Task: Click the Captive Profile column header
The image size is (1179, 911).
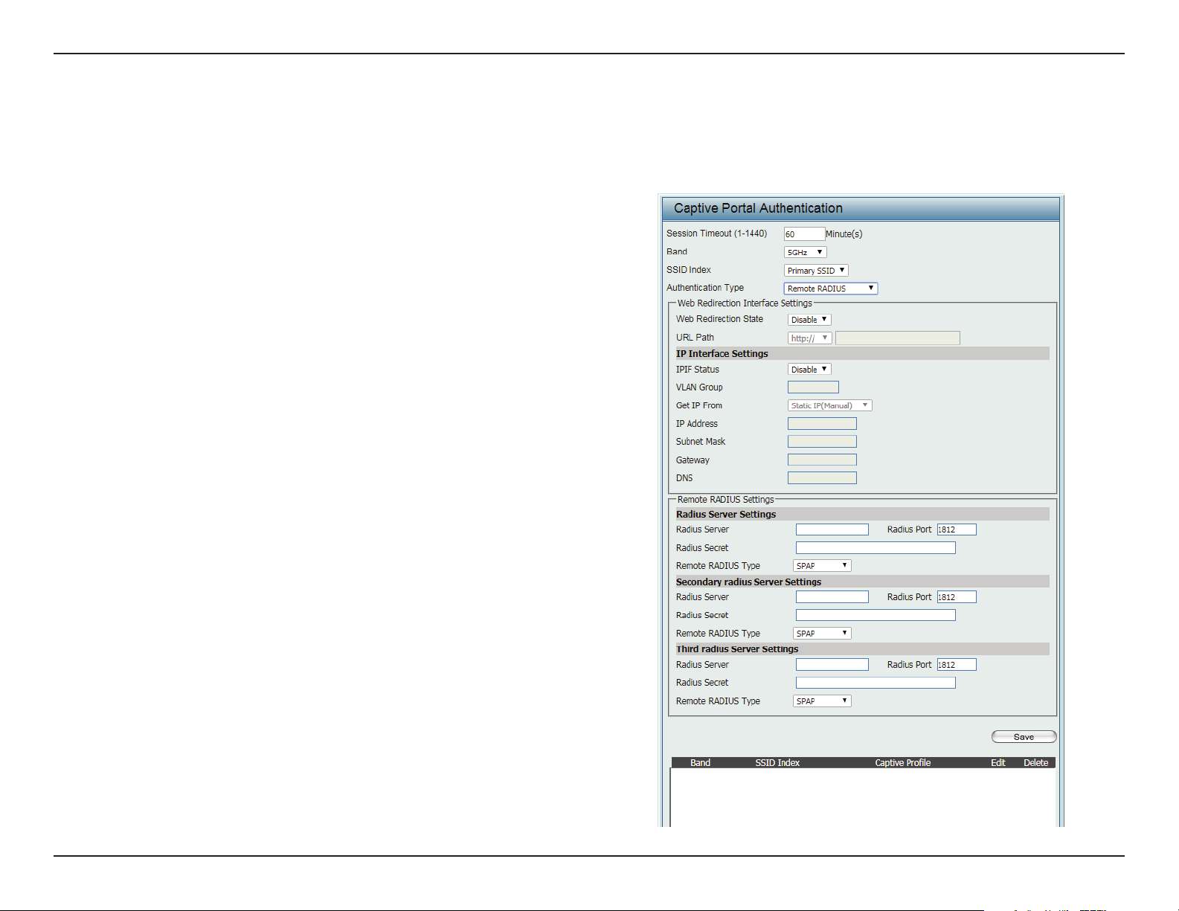Action: [902, 763]
